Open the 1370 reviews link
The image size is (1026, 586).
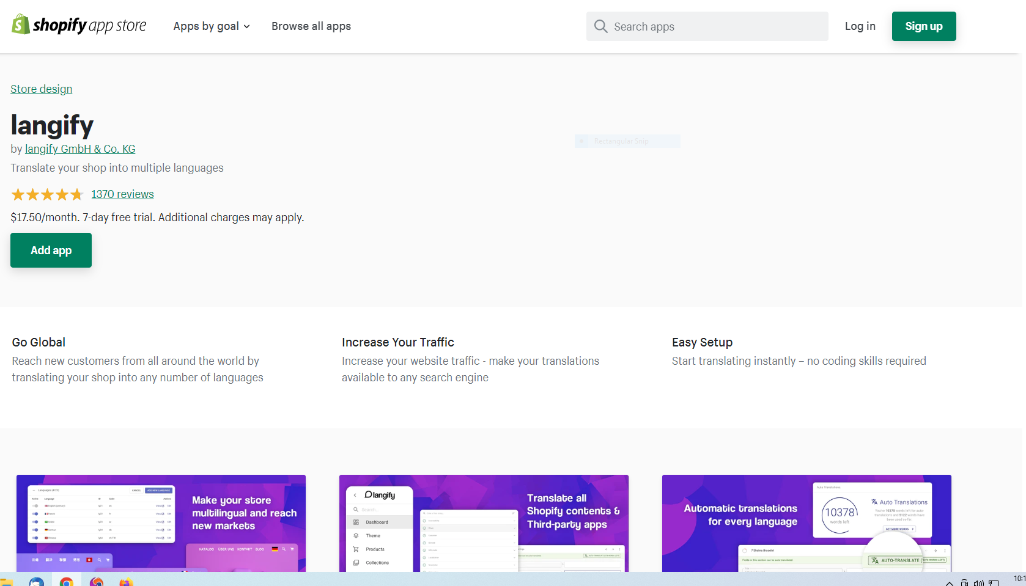(122, 194)
